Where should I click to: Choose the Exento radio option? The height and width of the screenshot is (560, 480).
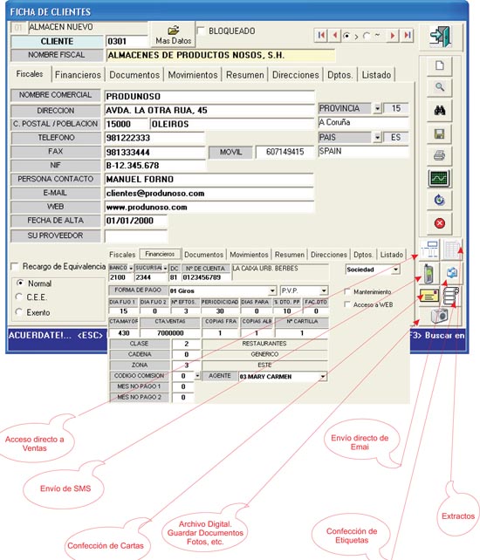(19, 312)
